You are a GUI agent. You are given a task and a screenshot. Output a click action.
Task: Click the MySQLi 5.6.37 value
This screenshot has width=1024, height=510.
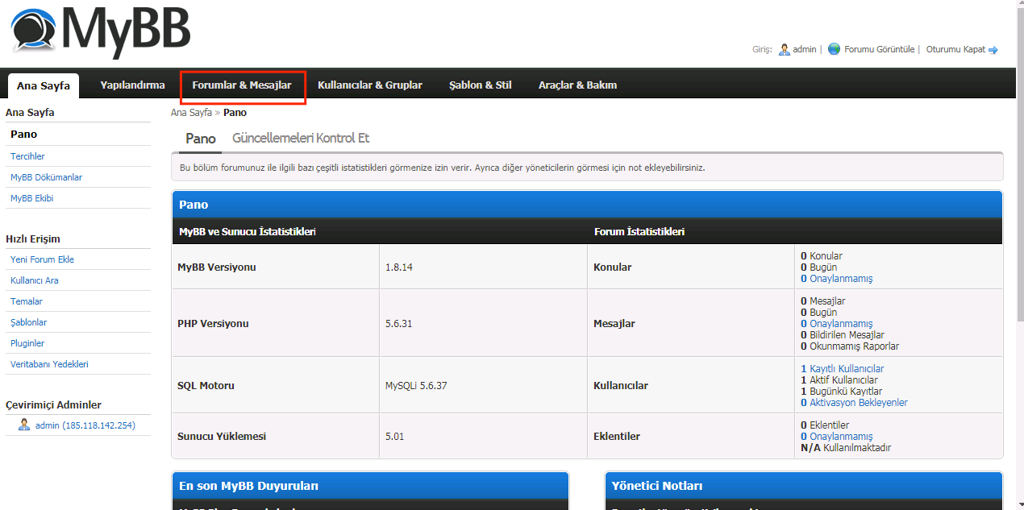coord(416,385)
